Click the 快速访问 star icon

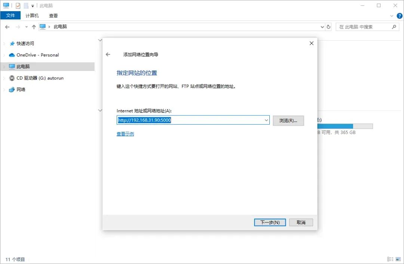pos(12,43)
